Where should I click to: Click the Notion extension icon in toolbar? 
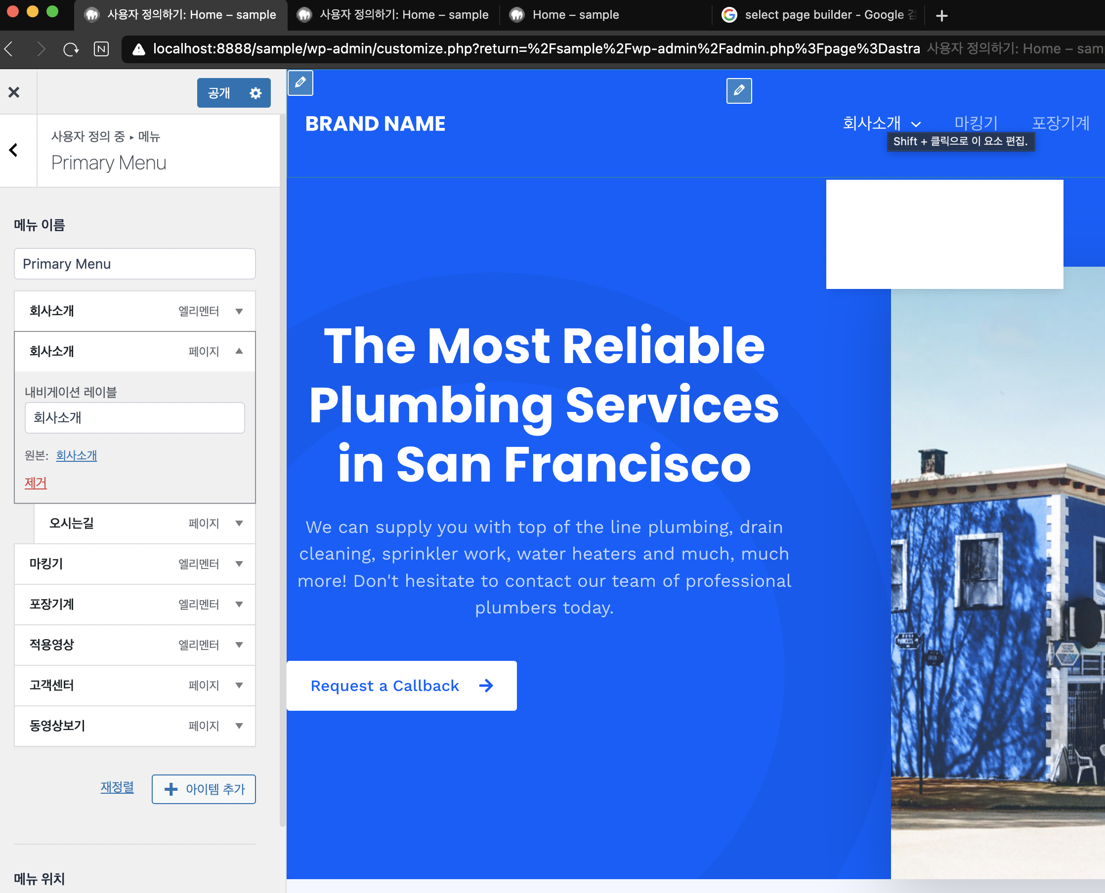tap(101, 49)
